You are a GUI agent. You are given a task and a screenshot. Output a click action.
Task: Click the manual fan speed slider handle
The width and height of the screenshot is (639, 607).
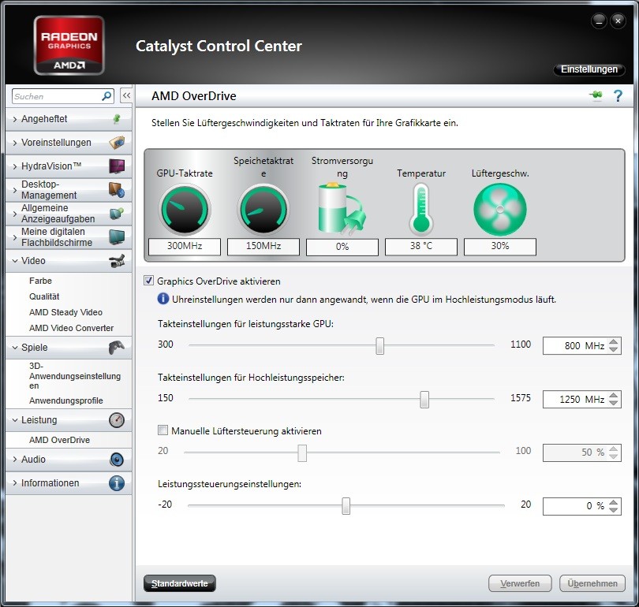(302, 452)
